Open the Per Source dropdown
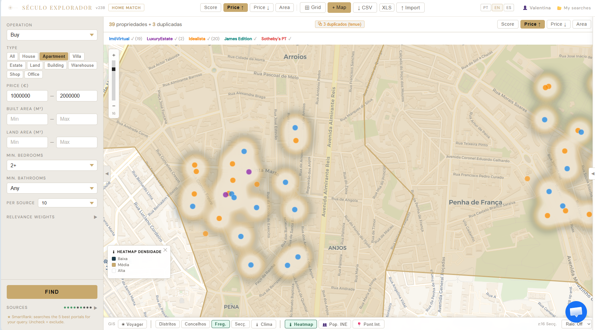Screen dimensions: 595x330 (x=68, y=203)
